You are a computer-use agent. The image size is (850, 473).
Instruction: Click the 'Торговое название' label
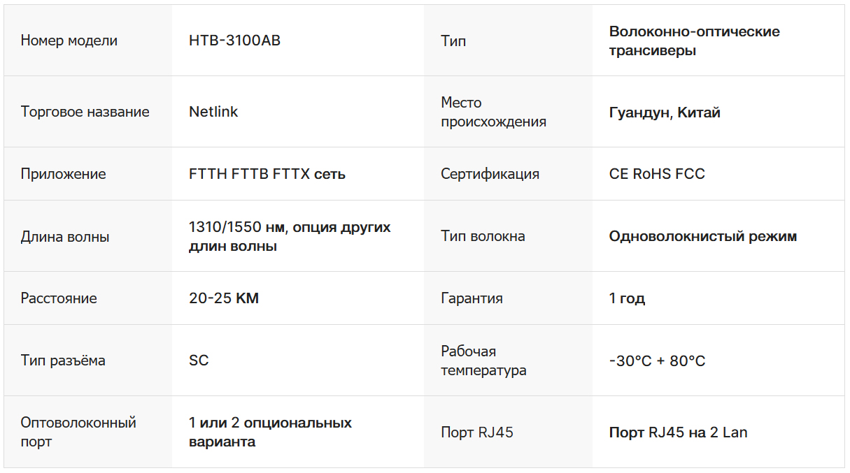(85, 112)
